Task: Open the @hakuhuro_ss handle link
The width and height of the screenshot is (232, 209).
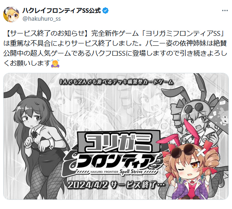Action: coord(41,19)
